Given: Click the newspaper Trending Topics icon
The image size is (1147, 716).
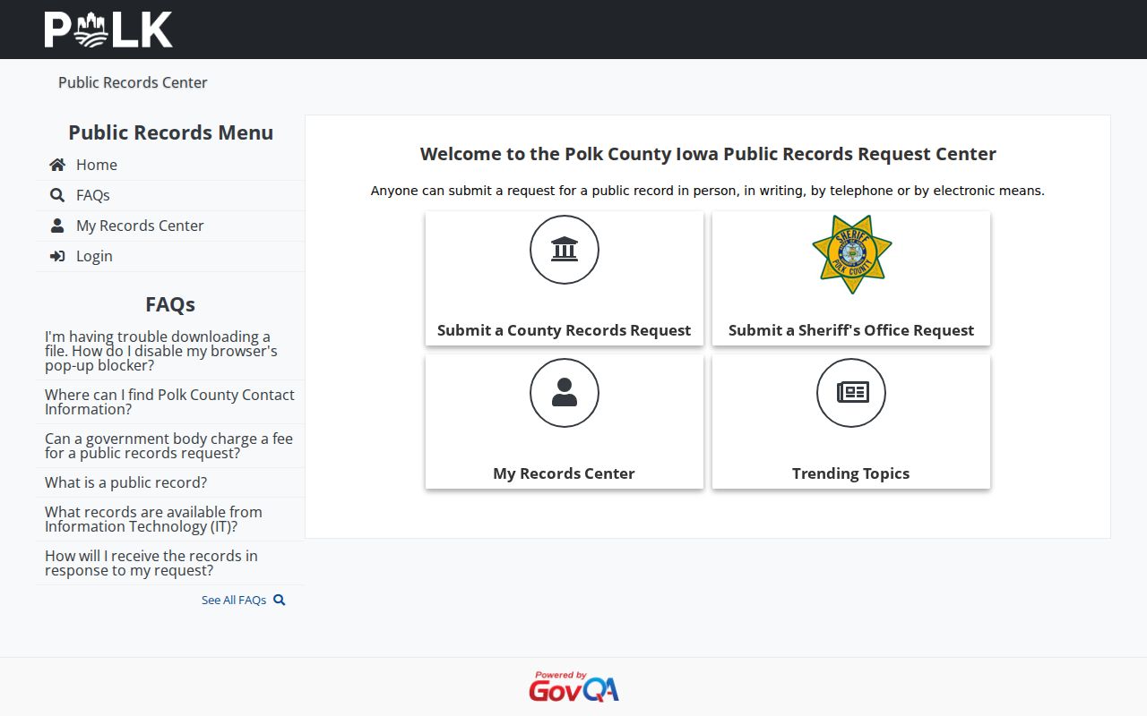Looking at the screenshot, I should [x=851, y=393].
